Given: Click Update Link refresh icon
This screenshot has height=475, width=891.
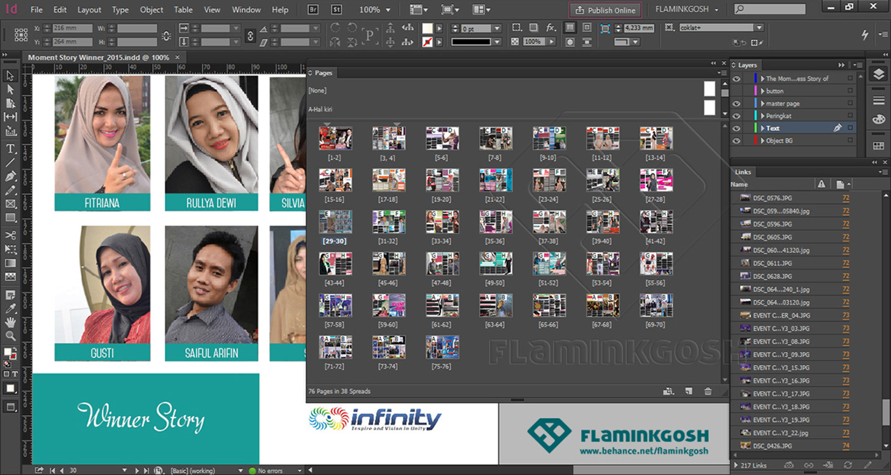Looking at the screenshot, I should (x=848, y=465).
